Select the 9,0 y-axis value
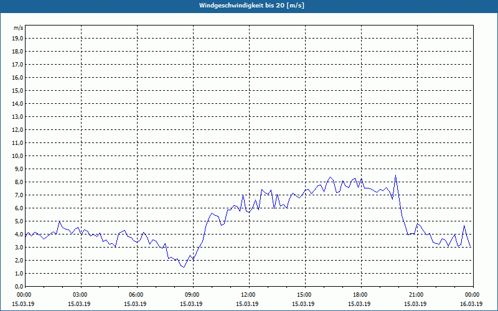Screen dimensions: 498x311 point(19,169)
